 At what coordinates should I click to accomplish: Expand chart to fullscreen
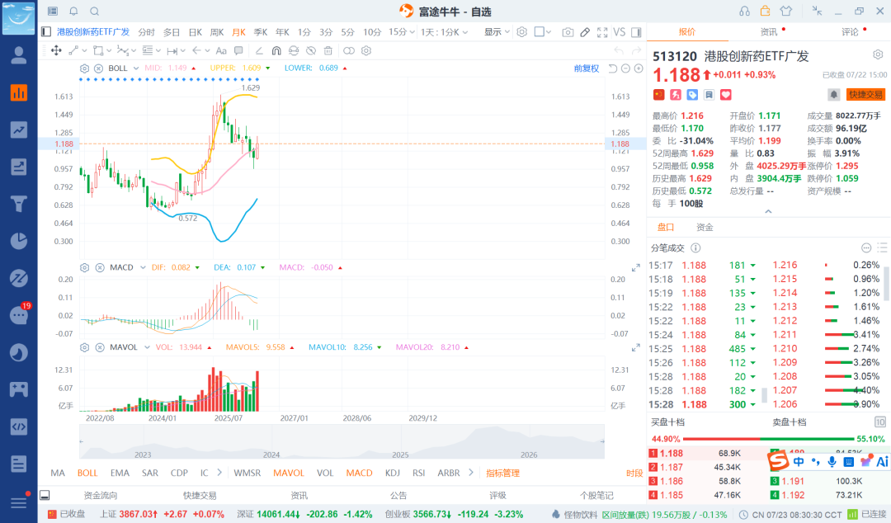602,32
